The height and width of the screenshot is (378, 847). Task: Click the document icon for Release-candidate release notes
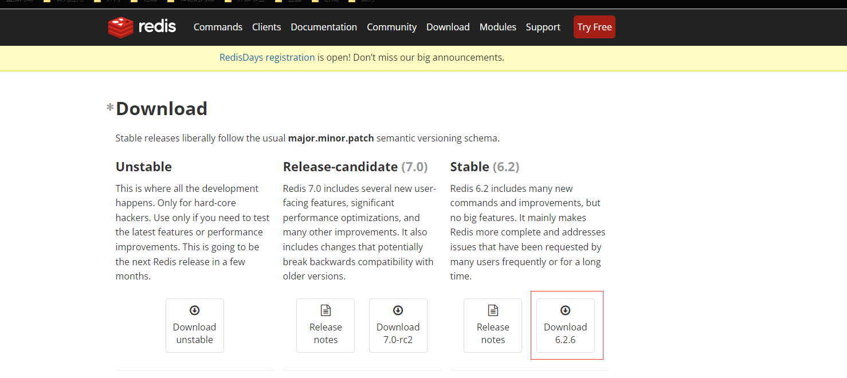pos(326,310)
